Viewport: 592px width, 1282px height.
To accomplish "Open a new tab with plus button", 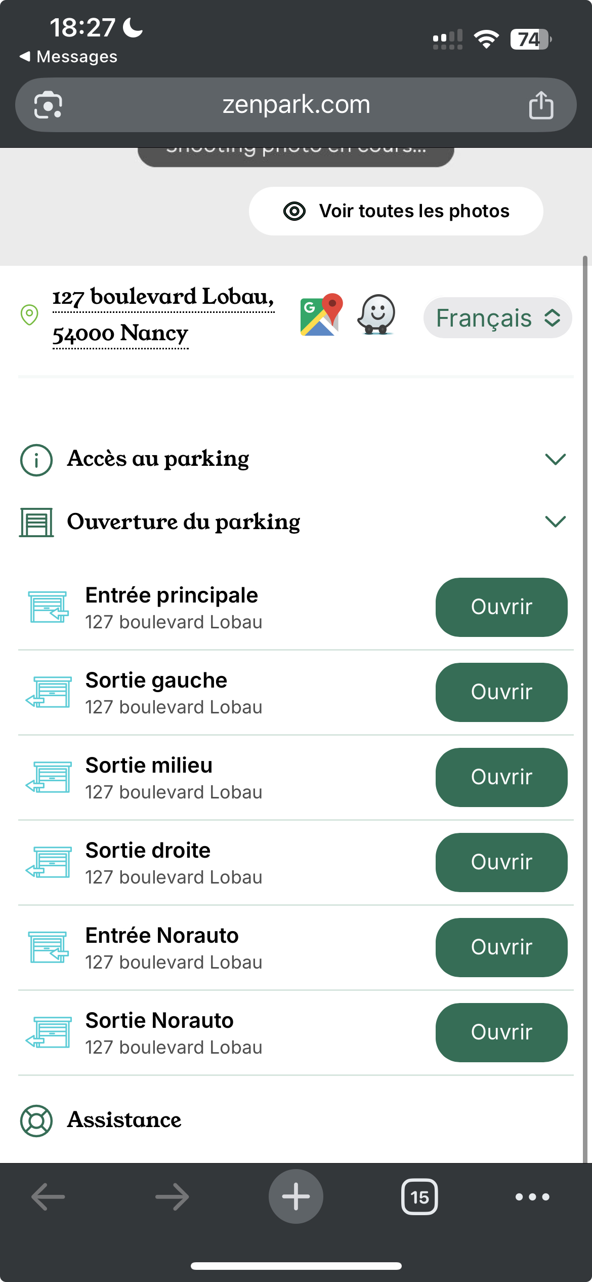I will (296, 1196).
